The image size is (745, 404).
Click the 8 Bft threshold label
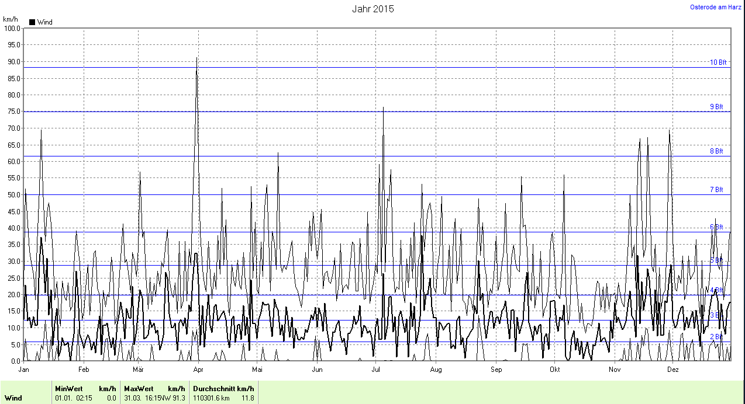(x=716, y=151)
